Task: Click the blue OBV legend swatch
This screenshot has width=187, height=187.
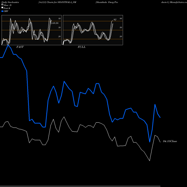Action: tap(2, 11)
